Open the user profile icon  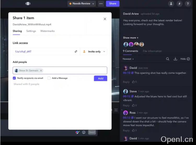point(171,4)
